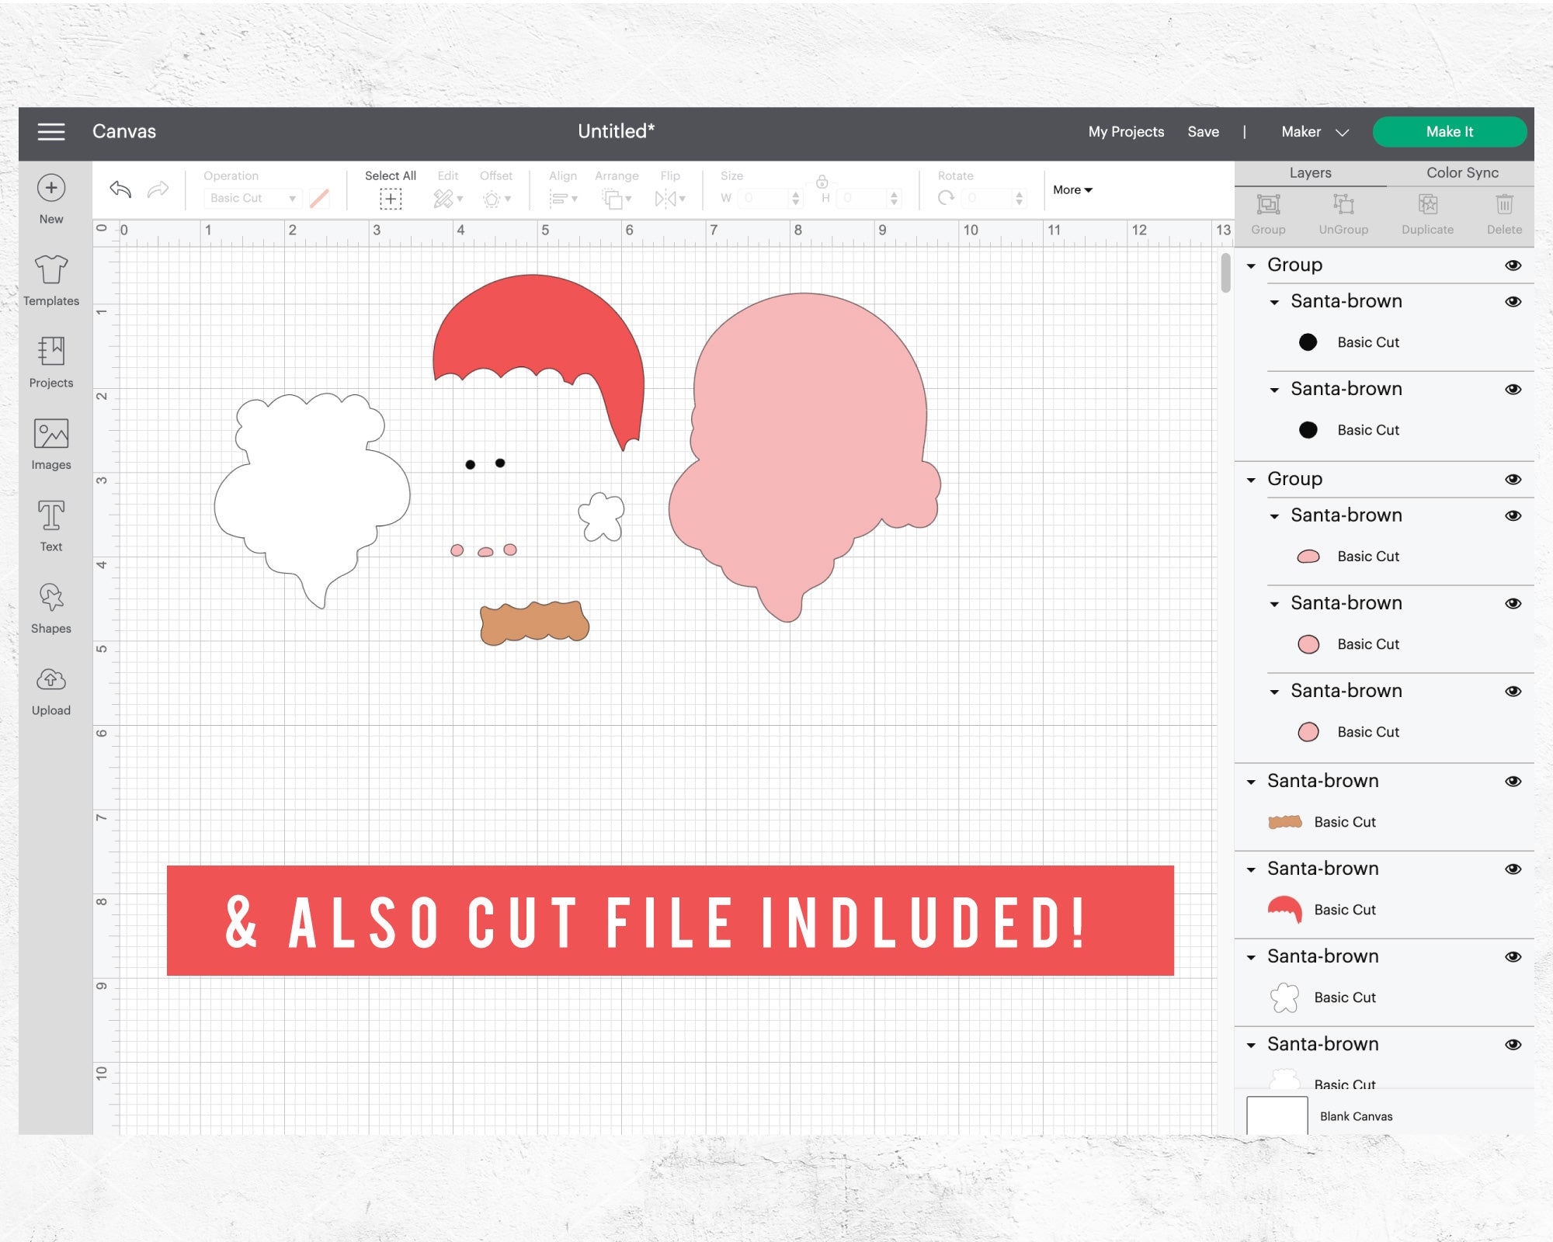Hide the red hat Santa-brown layer
Viewport: 1553px width, 1242px height.
pyautogui.click(x=1513, y=869)
